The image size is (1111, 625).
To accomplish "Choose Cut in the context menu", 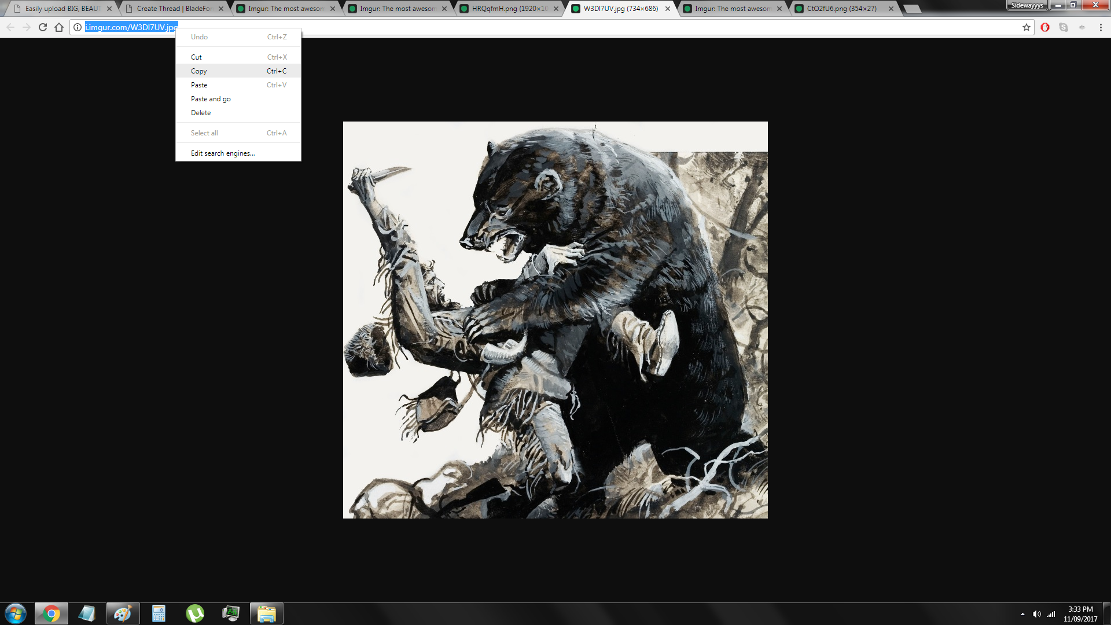I will 238,57.
